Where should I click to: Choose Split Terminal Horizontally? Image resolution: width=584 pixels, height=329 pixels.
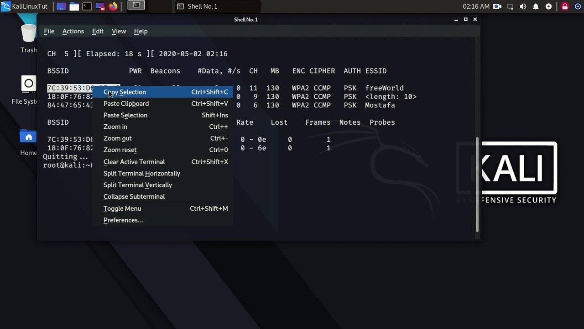(163, 174)
